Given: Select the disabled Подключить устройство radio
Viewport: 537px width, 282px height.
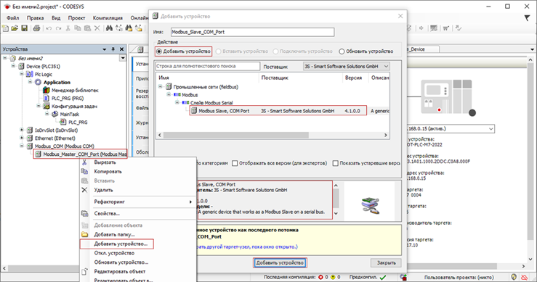Looking at the screenshot, I should tap(275, 51).
